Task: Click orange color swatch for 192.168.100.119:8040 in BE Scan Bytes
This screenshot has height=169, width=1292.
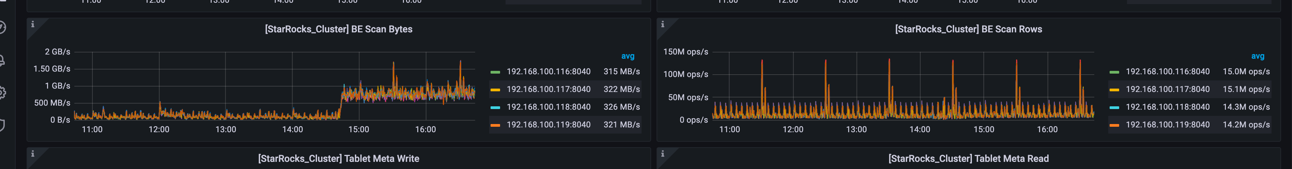Action: tap(495, 125)
